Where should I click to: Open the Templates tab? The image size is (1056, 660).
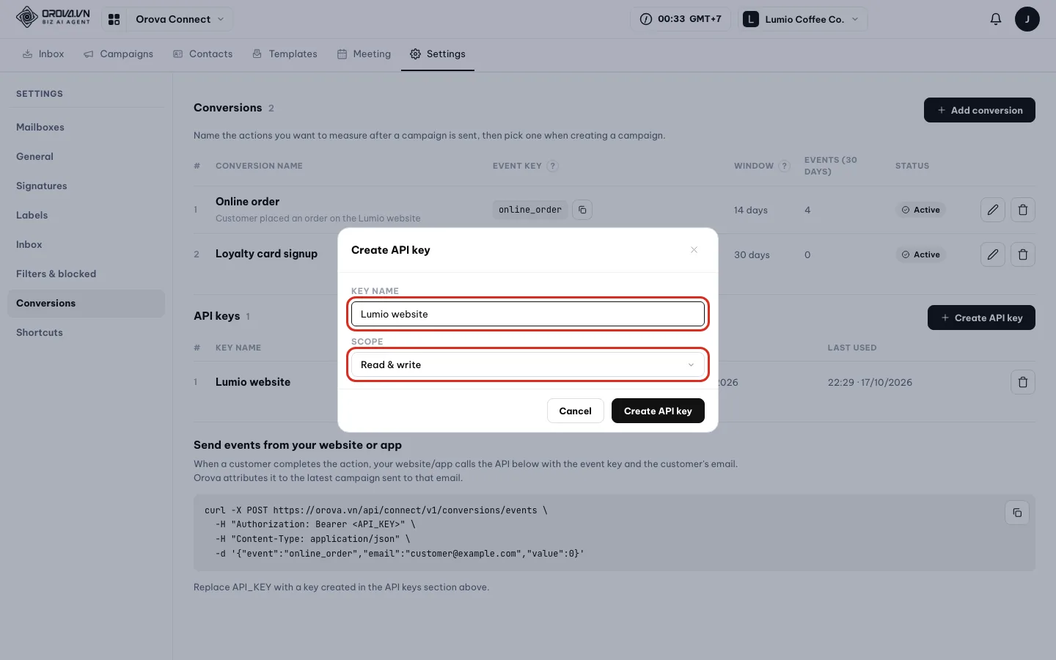(285, 54)
